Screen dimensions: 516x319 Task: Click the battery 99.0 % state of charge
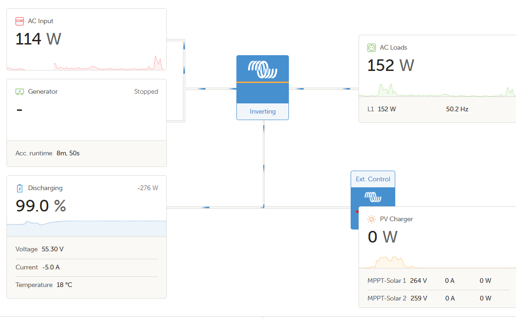tap(41, 205)
